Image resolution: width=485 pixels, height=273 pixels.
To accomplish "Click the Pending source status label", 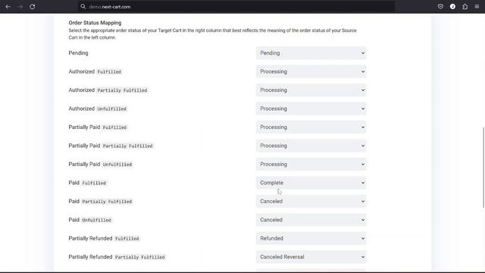I will point(78,53).
